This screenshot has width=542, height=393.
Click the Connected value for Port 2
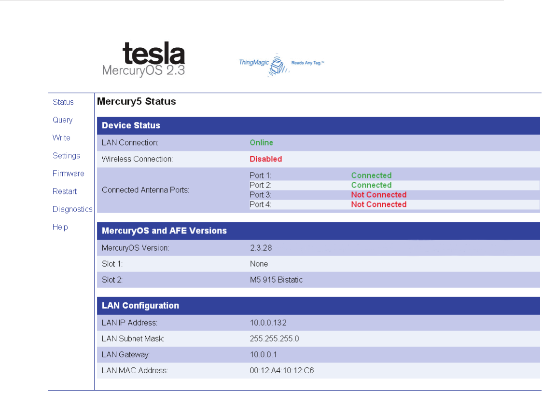tap(371, 185)
